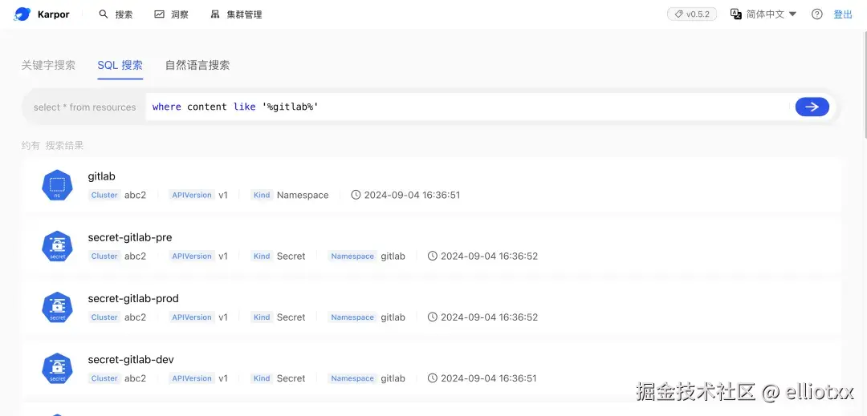Click the Namespace tag in secret-gitlab-prod row

[x=352, y=317]
